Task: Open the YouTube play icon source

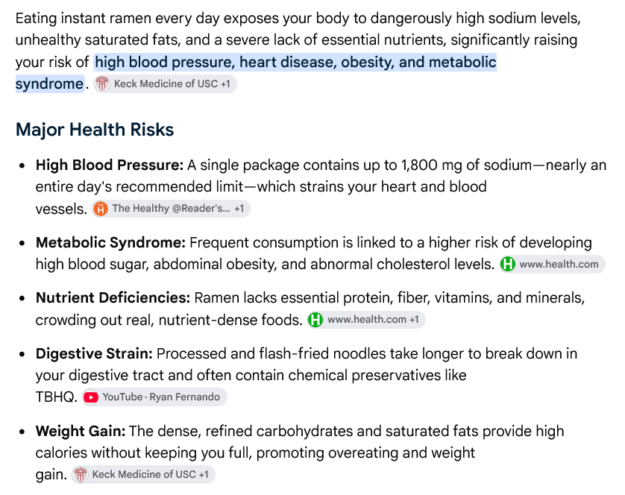Action: 91,397
